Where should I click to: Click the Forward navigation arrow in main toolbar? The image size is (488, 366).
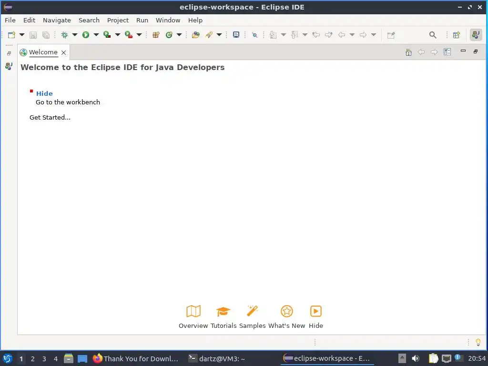pos(363,35)
